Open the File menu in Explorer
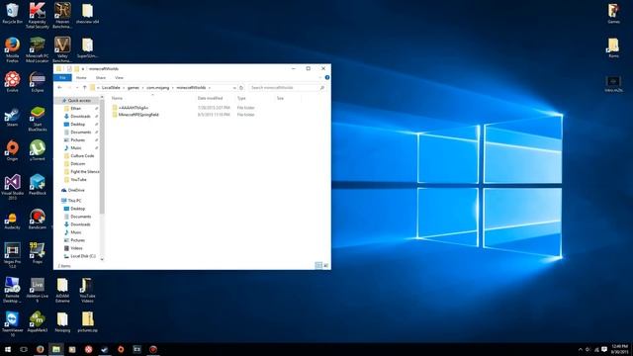This screenshot has height=356, width=633. pyautogui.click(x=62, y=77)
